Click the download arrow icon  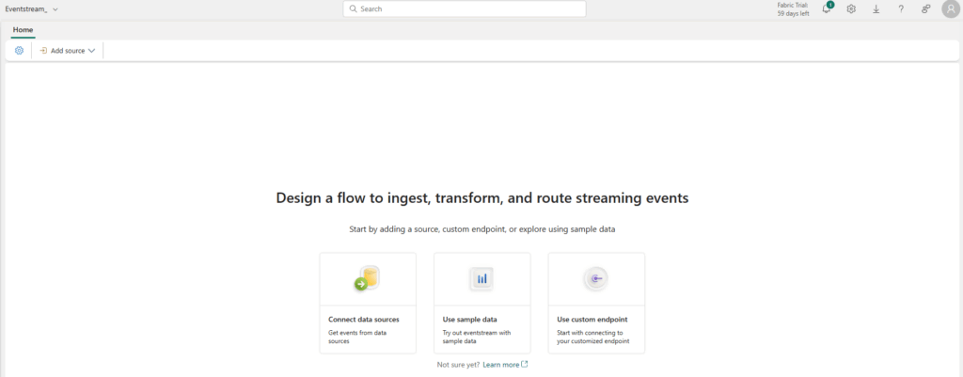(876, 9)
